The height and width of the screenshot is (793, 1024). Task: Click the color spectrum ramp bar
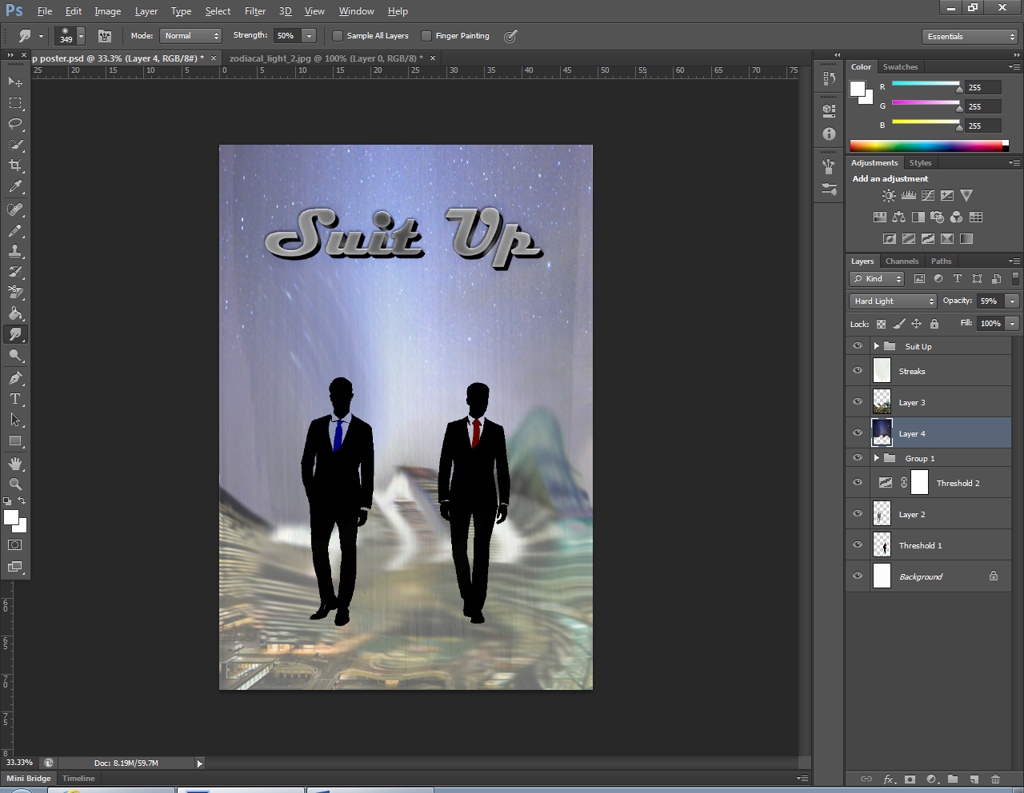[925, 146]
